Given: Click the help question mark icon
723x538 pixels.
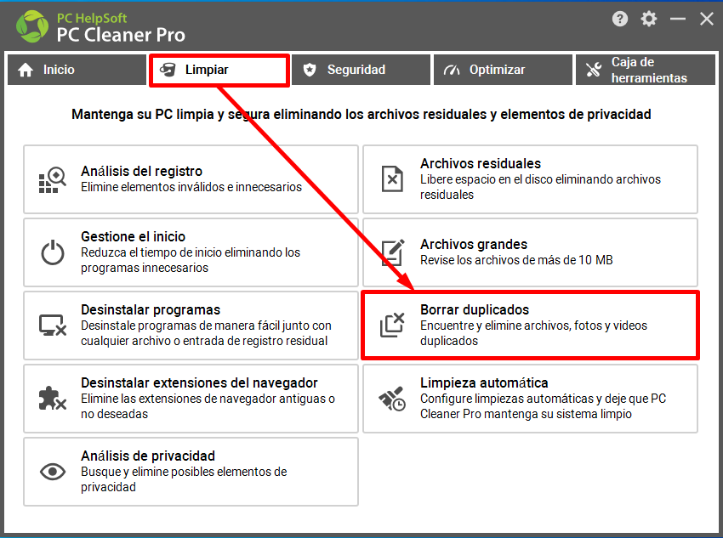Looking at the screenshot, I should [620, 19].
